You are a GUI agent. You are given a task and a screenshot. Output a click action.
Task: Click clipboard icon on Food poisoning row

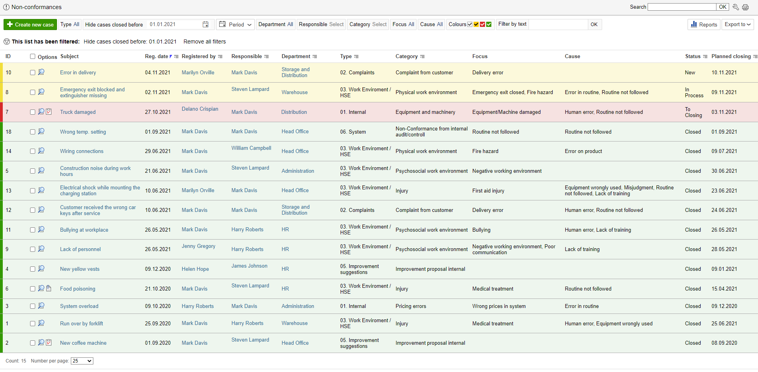(49, 289)
